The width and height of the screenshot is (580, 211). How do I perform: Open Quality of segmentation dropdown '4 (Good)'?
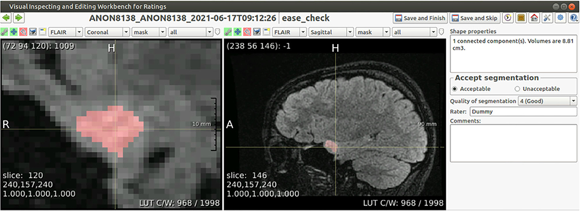coord(547,101)
